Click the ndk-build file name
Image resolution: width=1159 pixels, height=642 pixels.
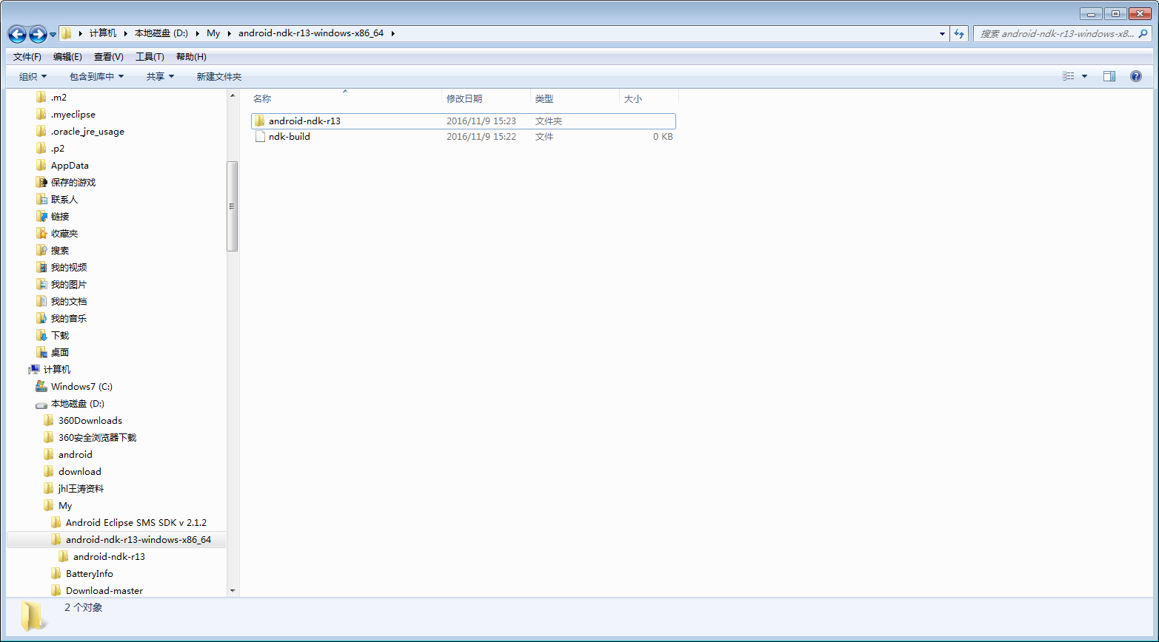[290, 136]
